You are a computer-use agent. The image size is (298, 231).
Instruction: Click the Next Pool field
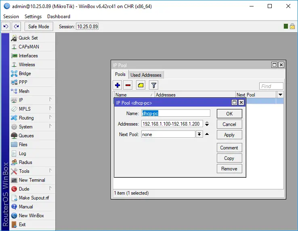click(168, 134)
